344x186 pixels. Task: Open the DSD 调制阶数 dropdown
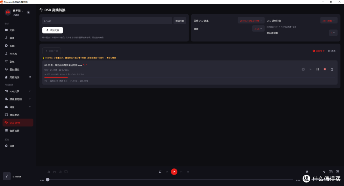click(x=329, y=21)
